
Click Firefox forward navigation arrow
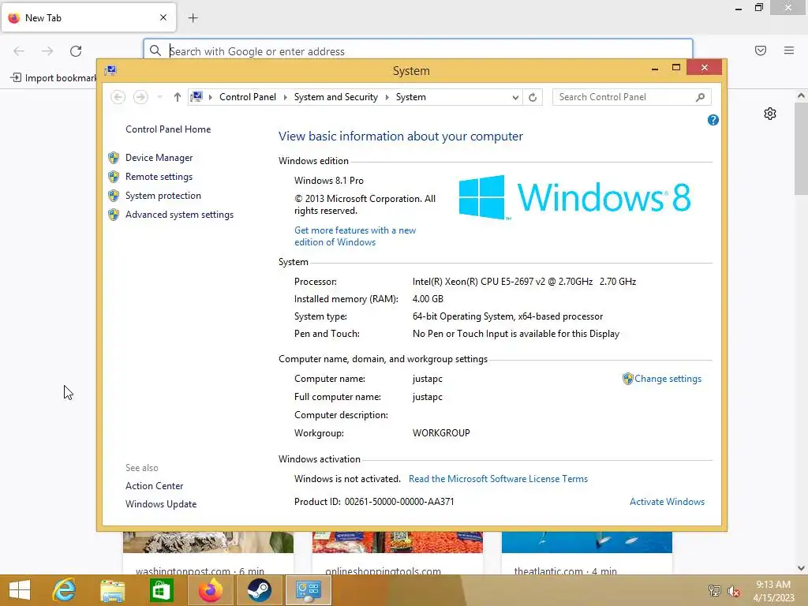[47, 51]
